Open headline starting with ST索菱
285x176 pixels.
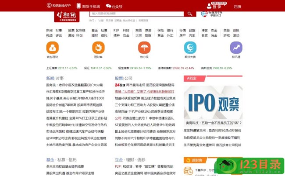click(145, 125)
